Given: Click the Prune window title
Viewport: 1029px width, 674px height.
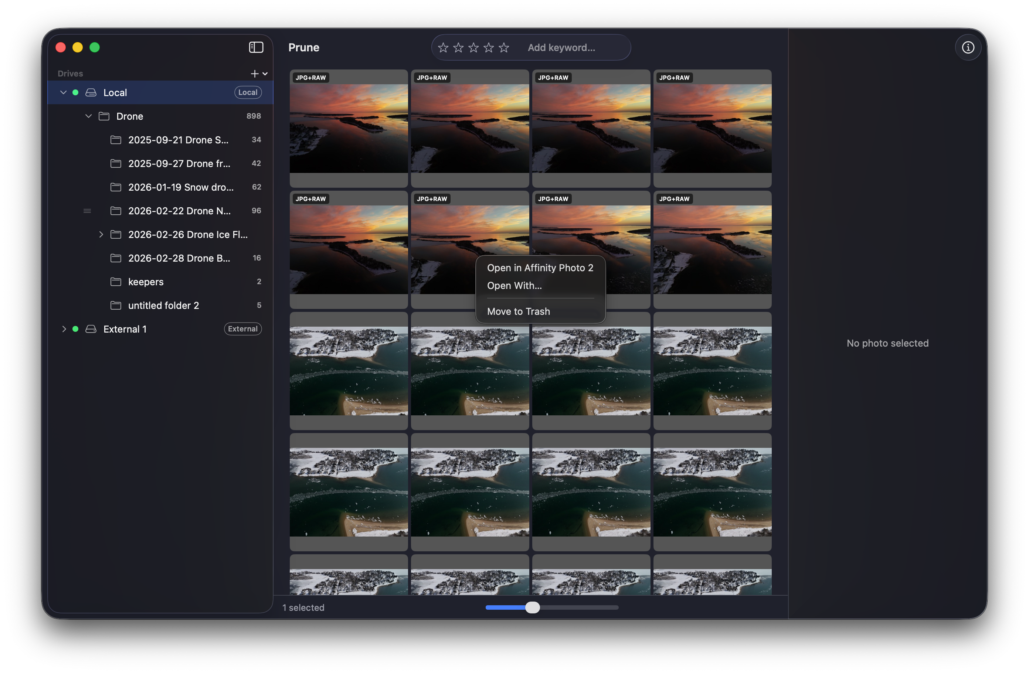Looking at the screenshot, I should point(303,47).
